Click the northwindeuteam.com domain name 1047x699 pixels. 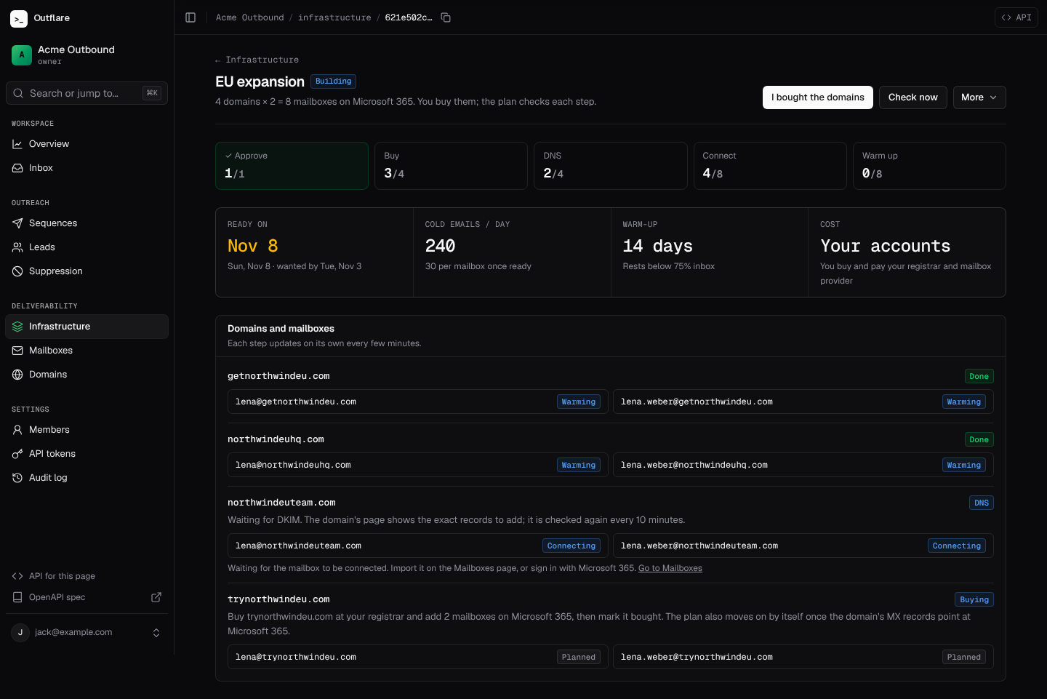click(281, 503)
